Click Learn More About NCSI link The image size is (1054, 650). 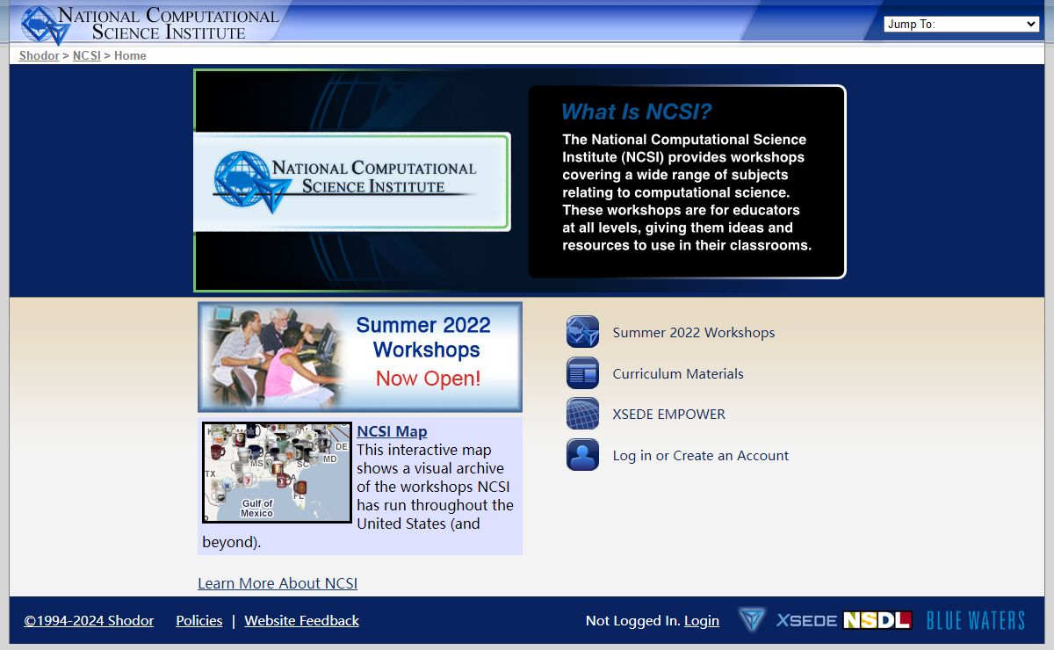tap(278, 583)
